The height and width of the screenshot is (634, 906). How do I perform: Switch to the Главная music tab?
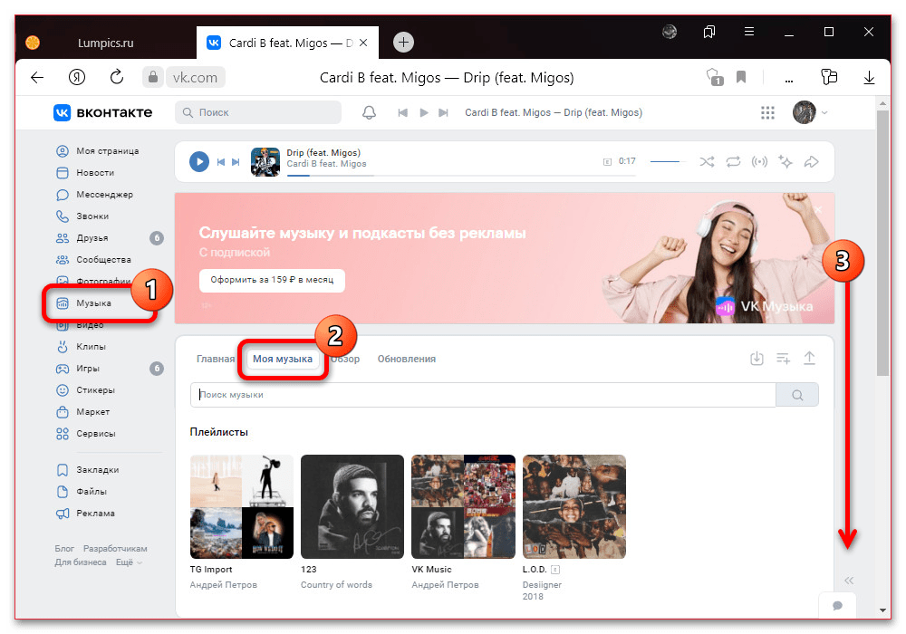(216, 360)
